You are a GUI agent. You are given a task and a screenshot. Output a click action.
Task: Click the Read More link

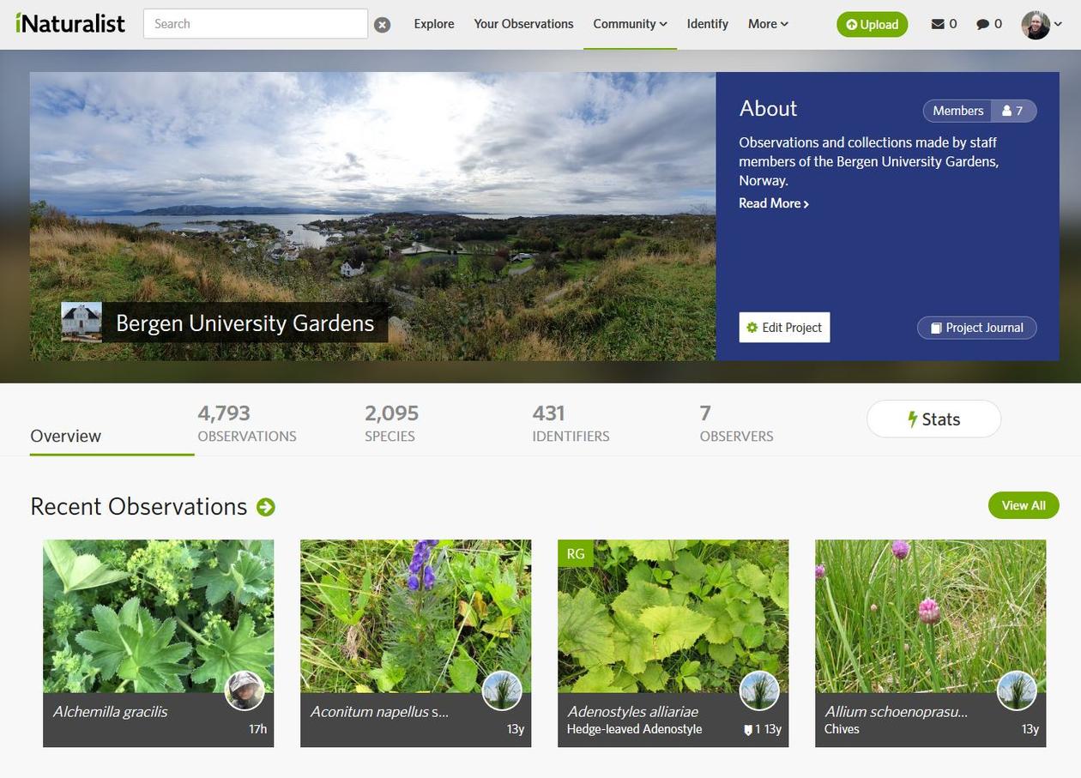[773, 203]
